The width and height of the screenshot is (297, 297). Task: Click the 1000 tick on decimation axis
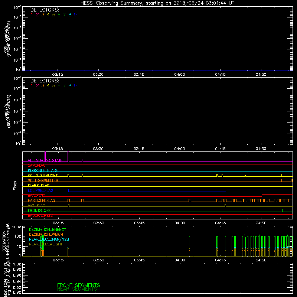(x=17, y=227)
